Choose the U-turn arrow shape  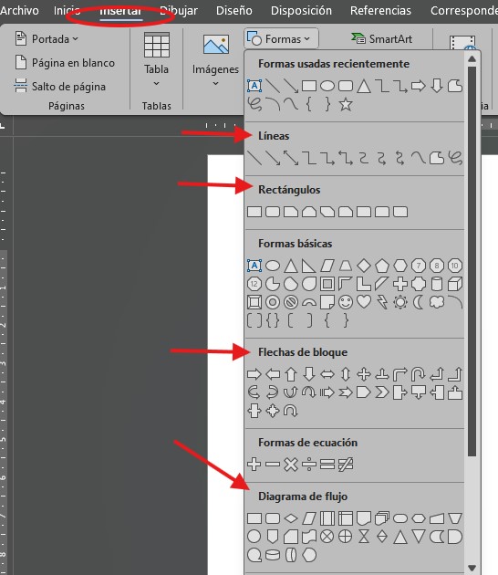(x=418, y=374)
